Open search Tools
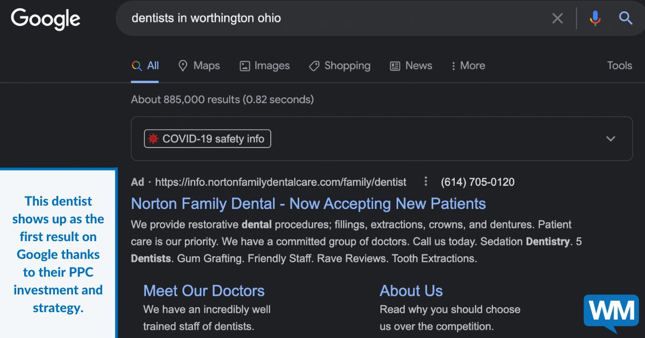Image resolution: width=645 pixels, height=338 pixels. pos(619,66)
